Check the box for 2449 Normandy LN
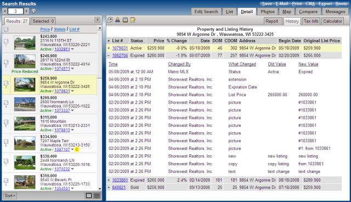This screenshot has height=202, width=351. point(6,161)
